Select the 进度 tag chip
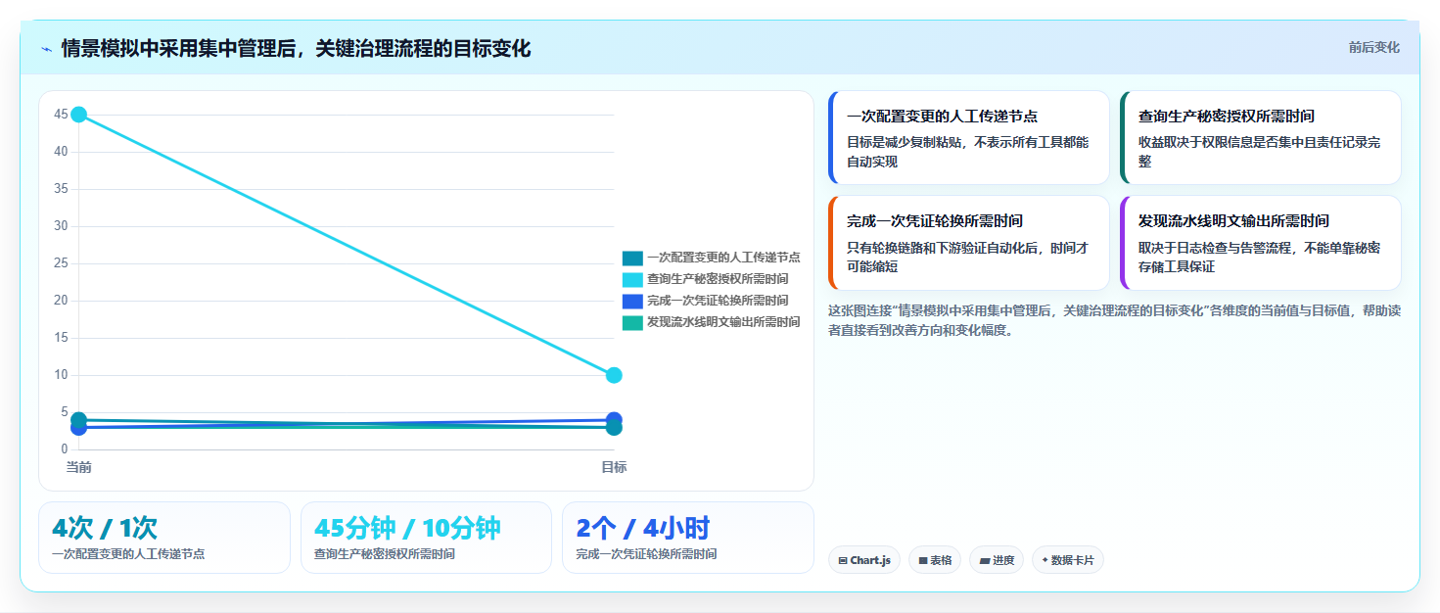 997,560
